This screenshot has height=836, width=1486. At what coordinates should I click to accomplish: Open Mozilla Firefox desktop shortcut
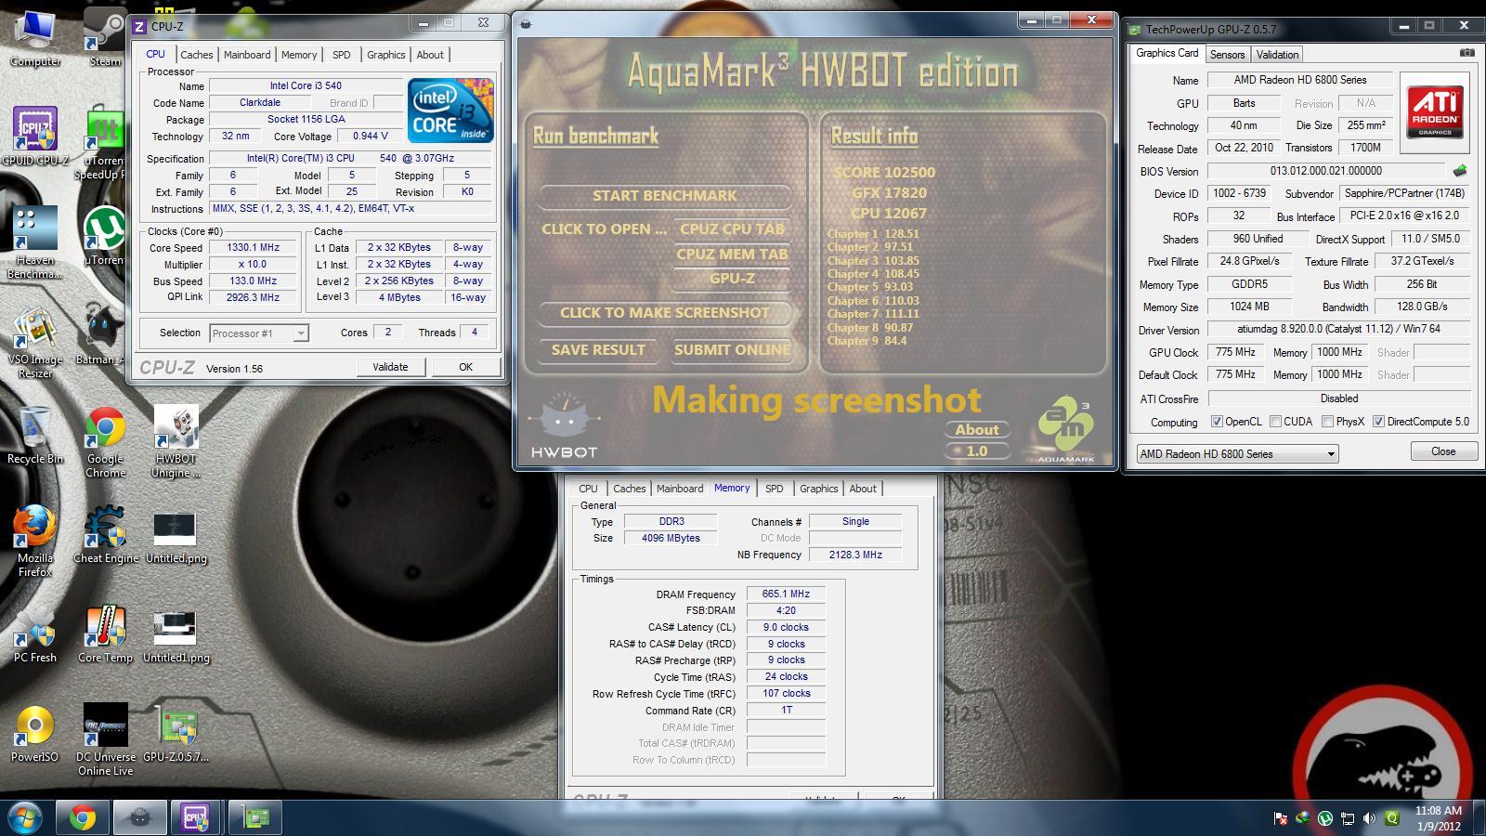click(35, 542)
